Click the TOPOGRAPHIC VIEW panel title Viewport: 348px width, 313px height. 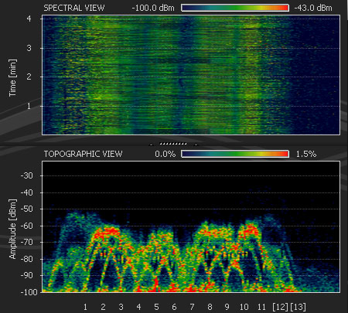(83, 154)
